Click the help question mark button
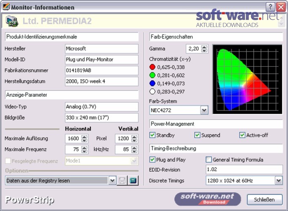 coord(270,7)
